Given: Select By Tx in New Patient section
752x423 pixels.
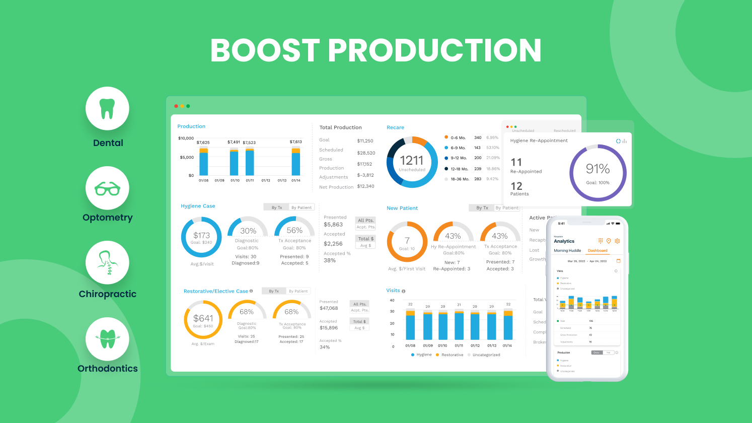Looking at the screenshot, I should coord(482,208).
